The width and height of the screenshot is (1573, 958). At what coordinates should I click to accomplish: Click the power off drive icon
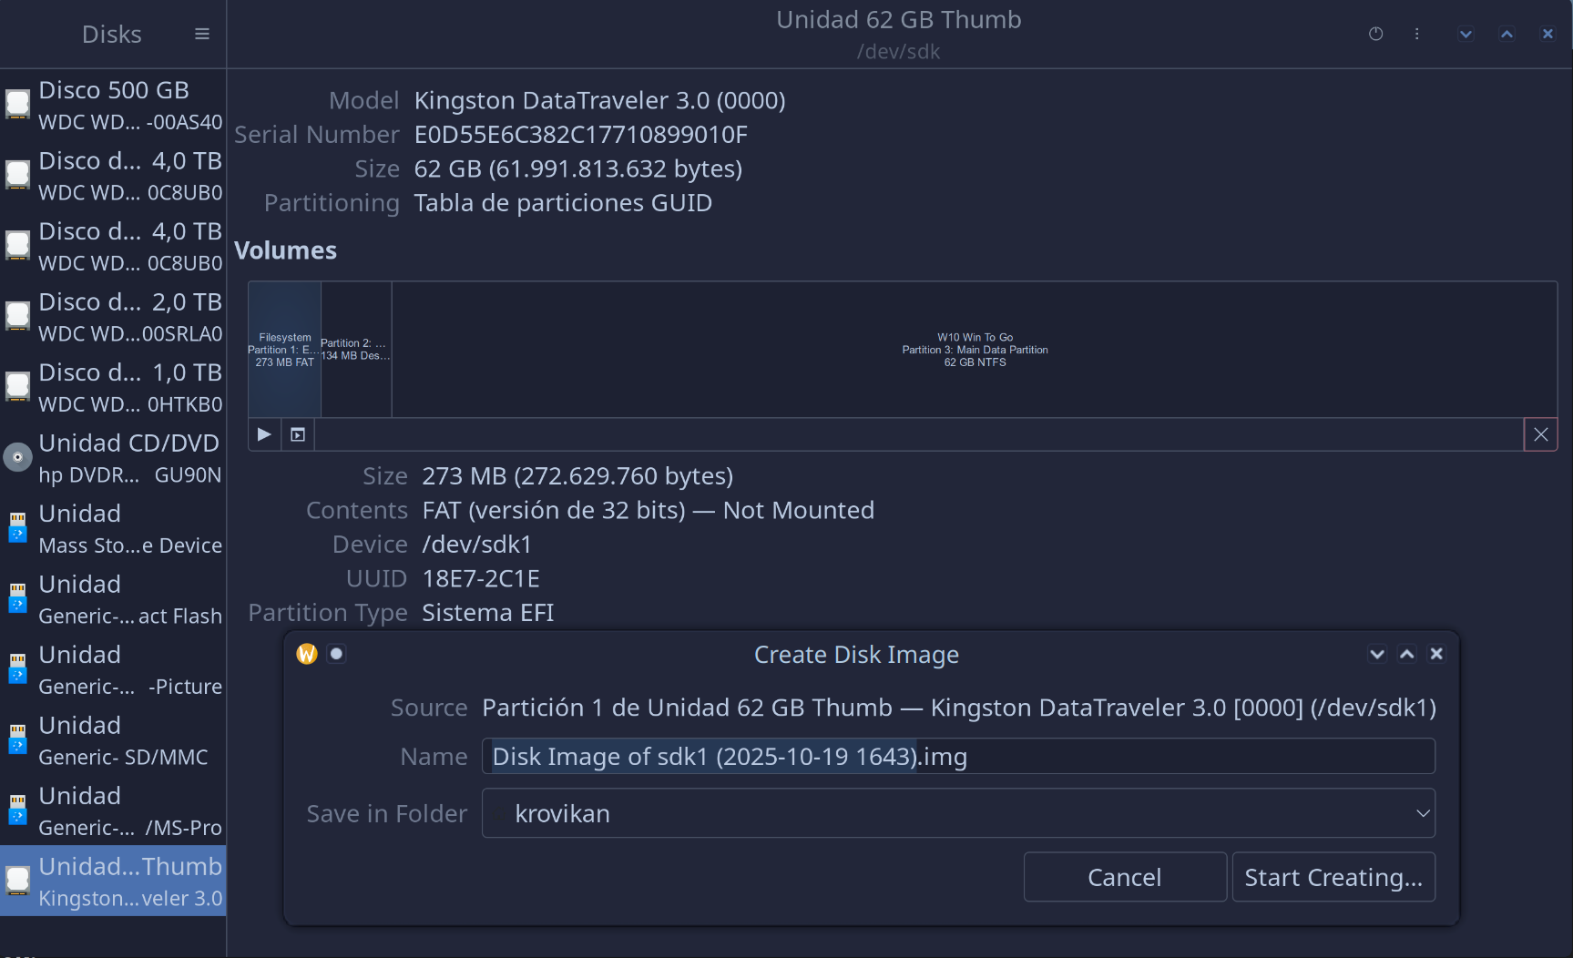pos(1375,34)
